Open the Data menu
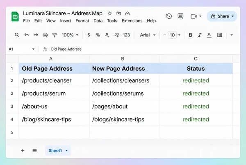The width and height of the screenshot is (246, 165). (98, 21)
